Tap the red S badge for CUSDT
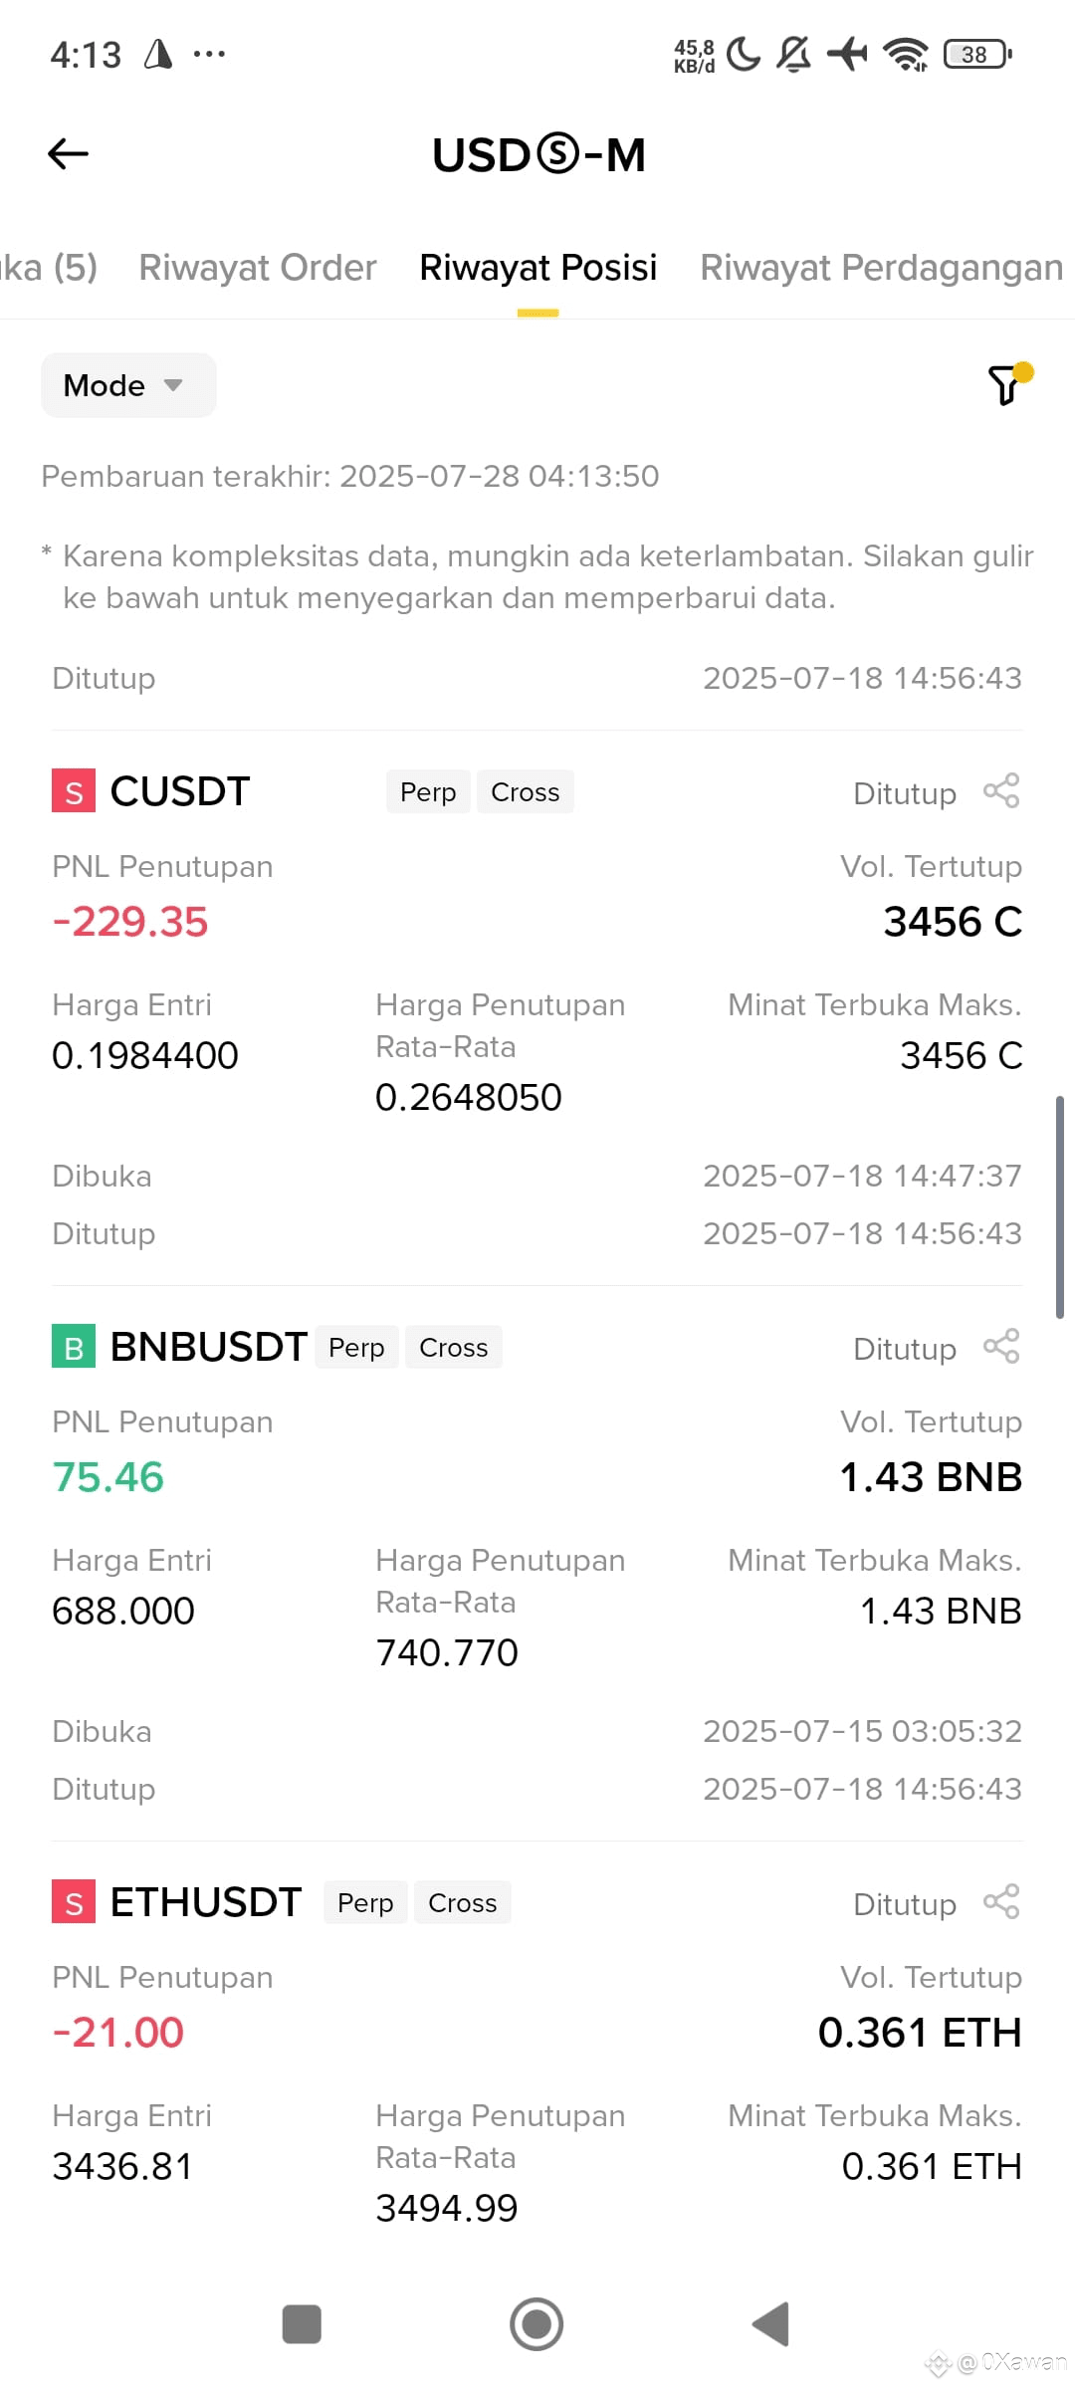The width and height of the screenshot is (1075, 2389). (74, 791)
